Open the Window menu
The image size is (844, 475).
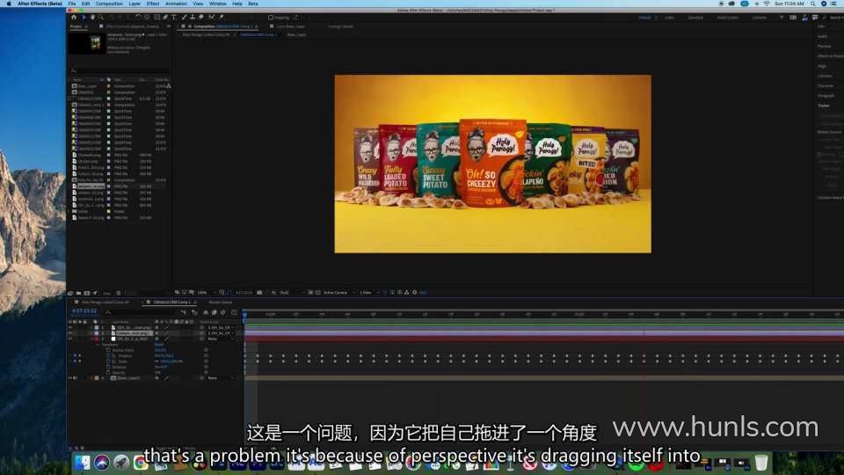coord(217,4)
